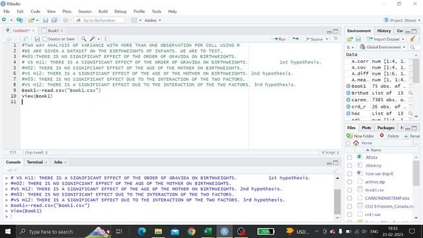Open the Tools menu
The width and height of the screenshot is (423, 238).
[x=156, y=11]
